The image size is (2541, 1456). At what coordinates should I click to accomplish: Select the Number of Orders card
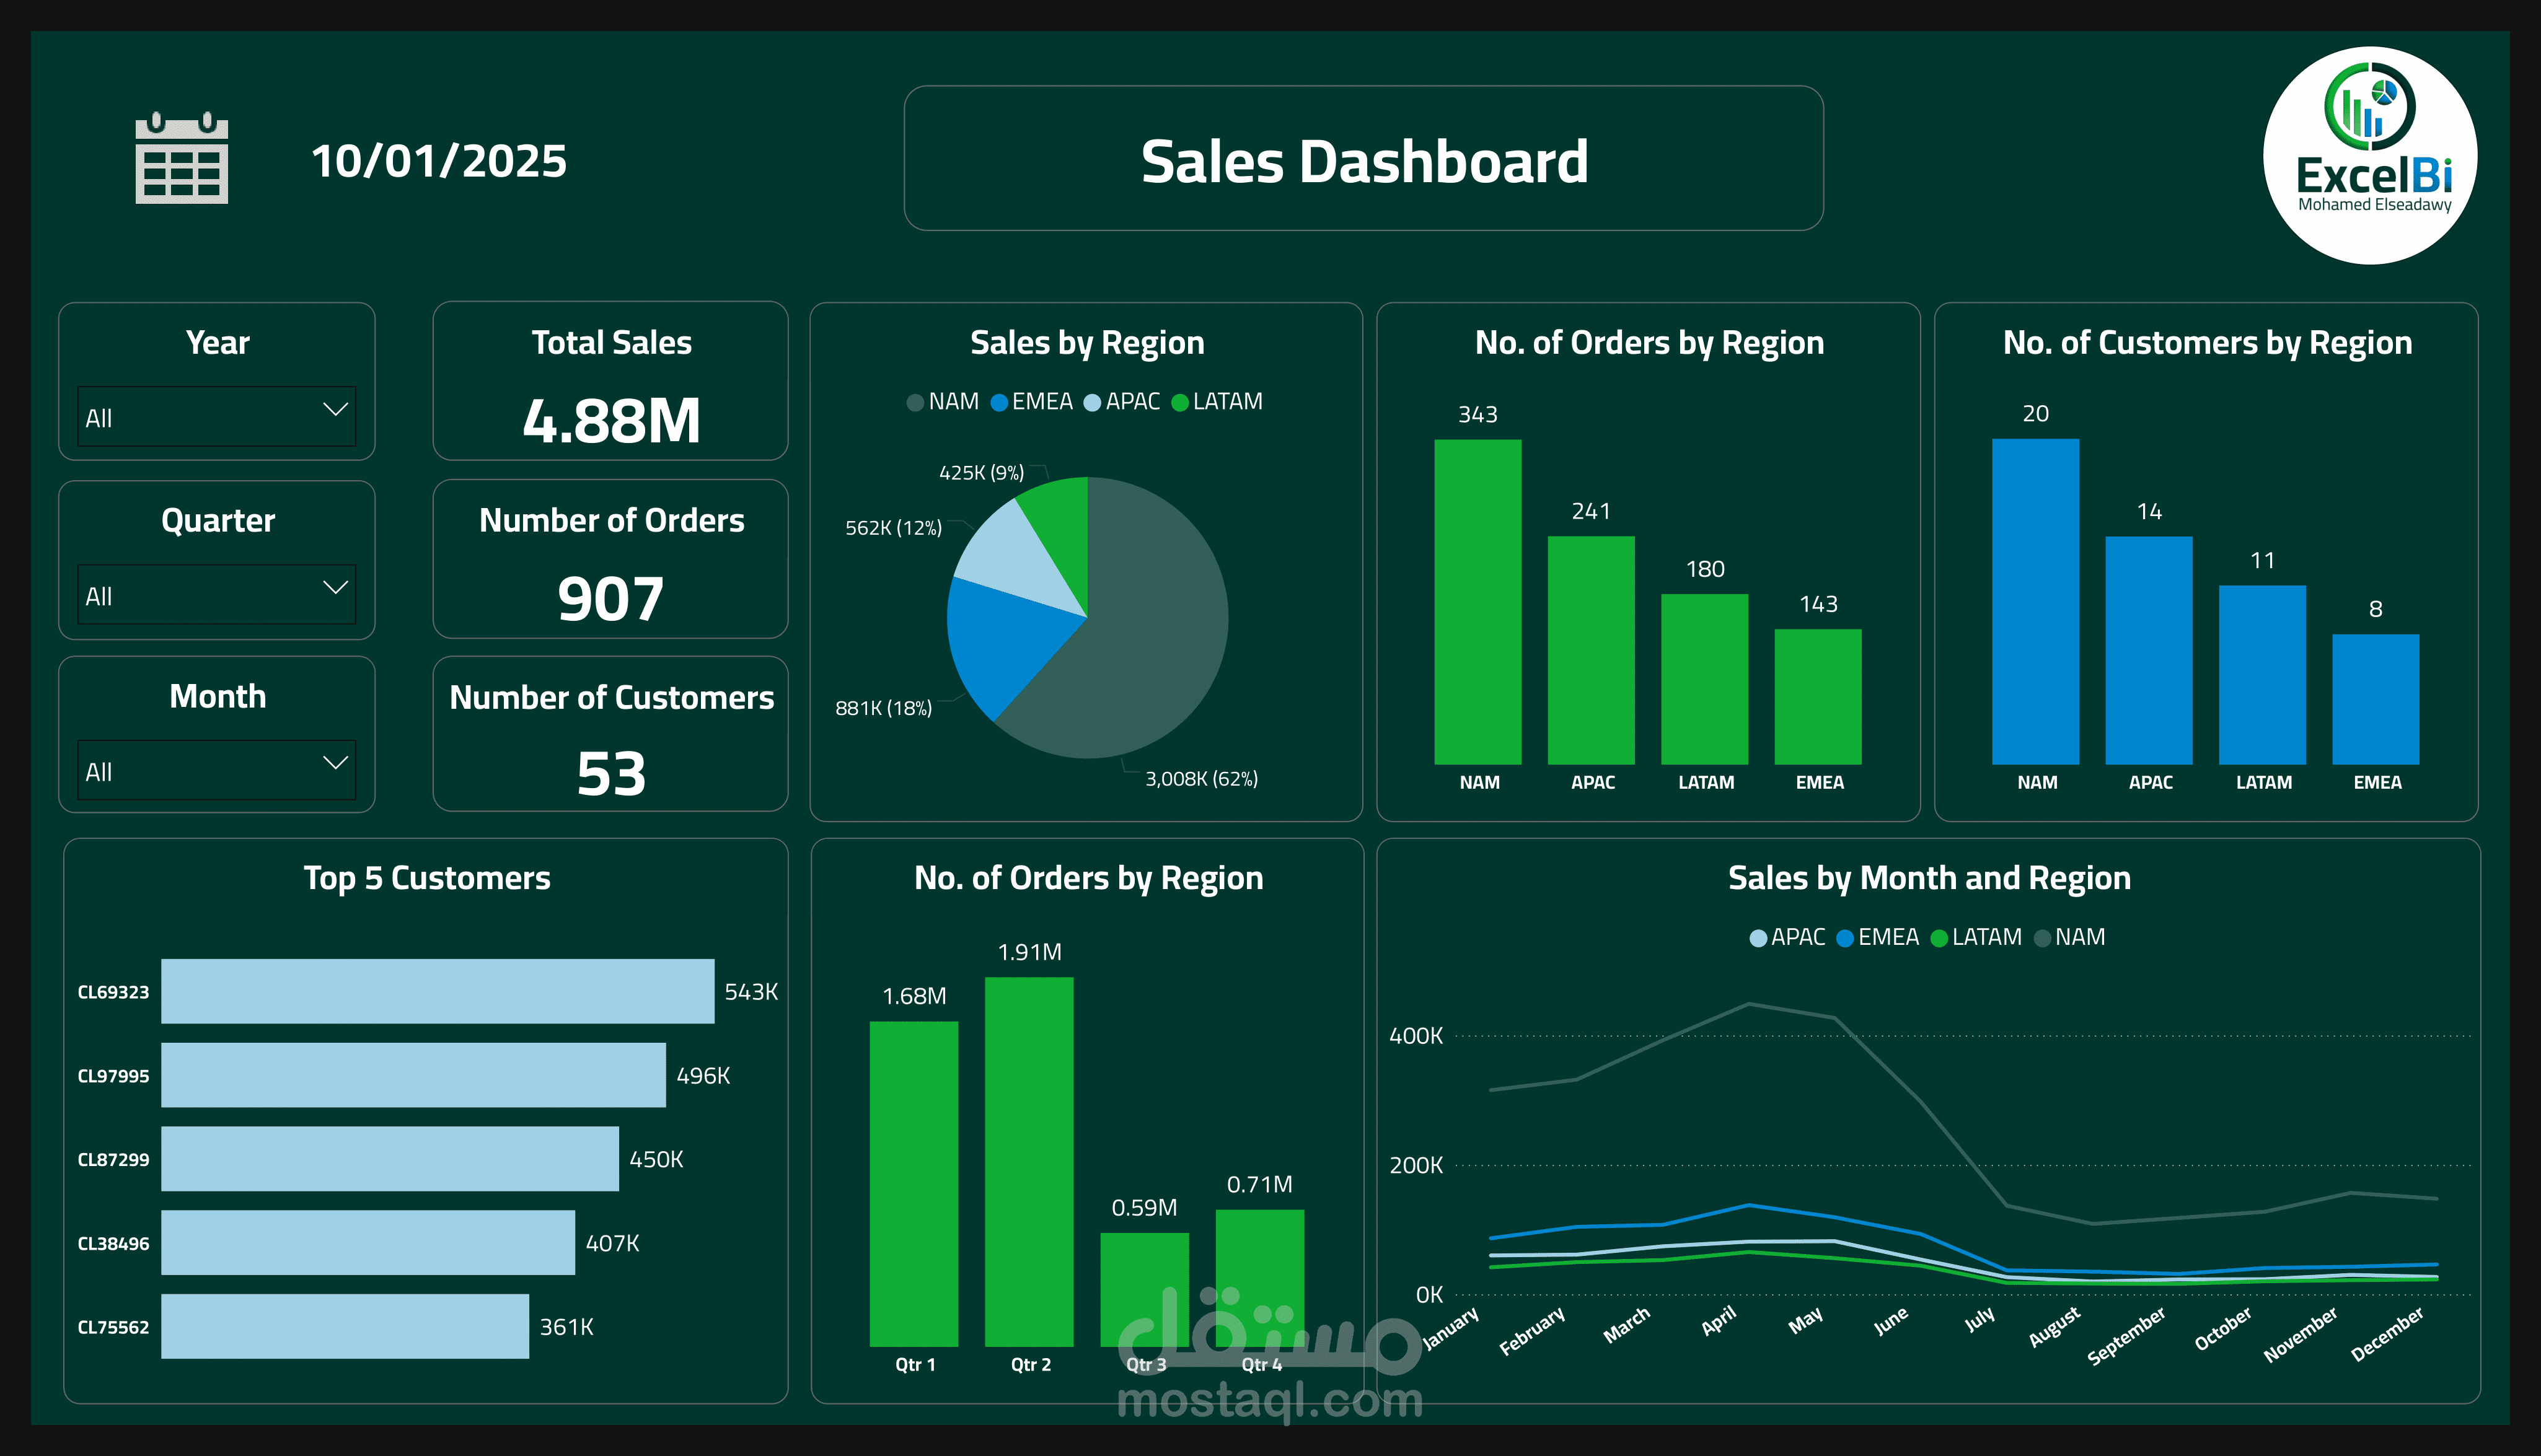[x=610, y=559]
